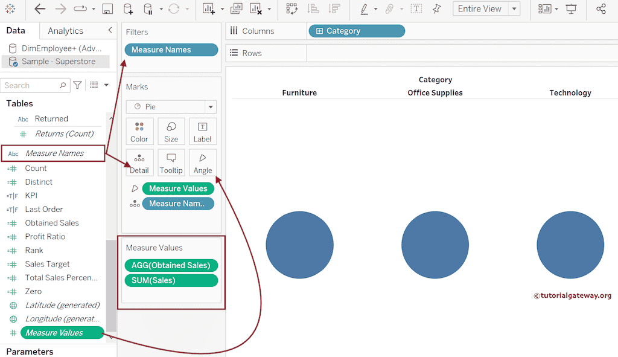Click the Measure Names pill on Detail
Viewport: 618px width, 357px height.
178,204
